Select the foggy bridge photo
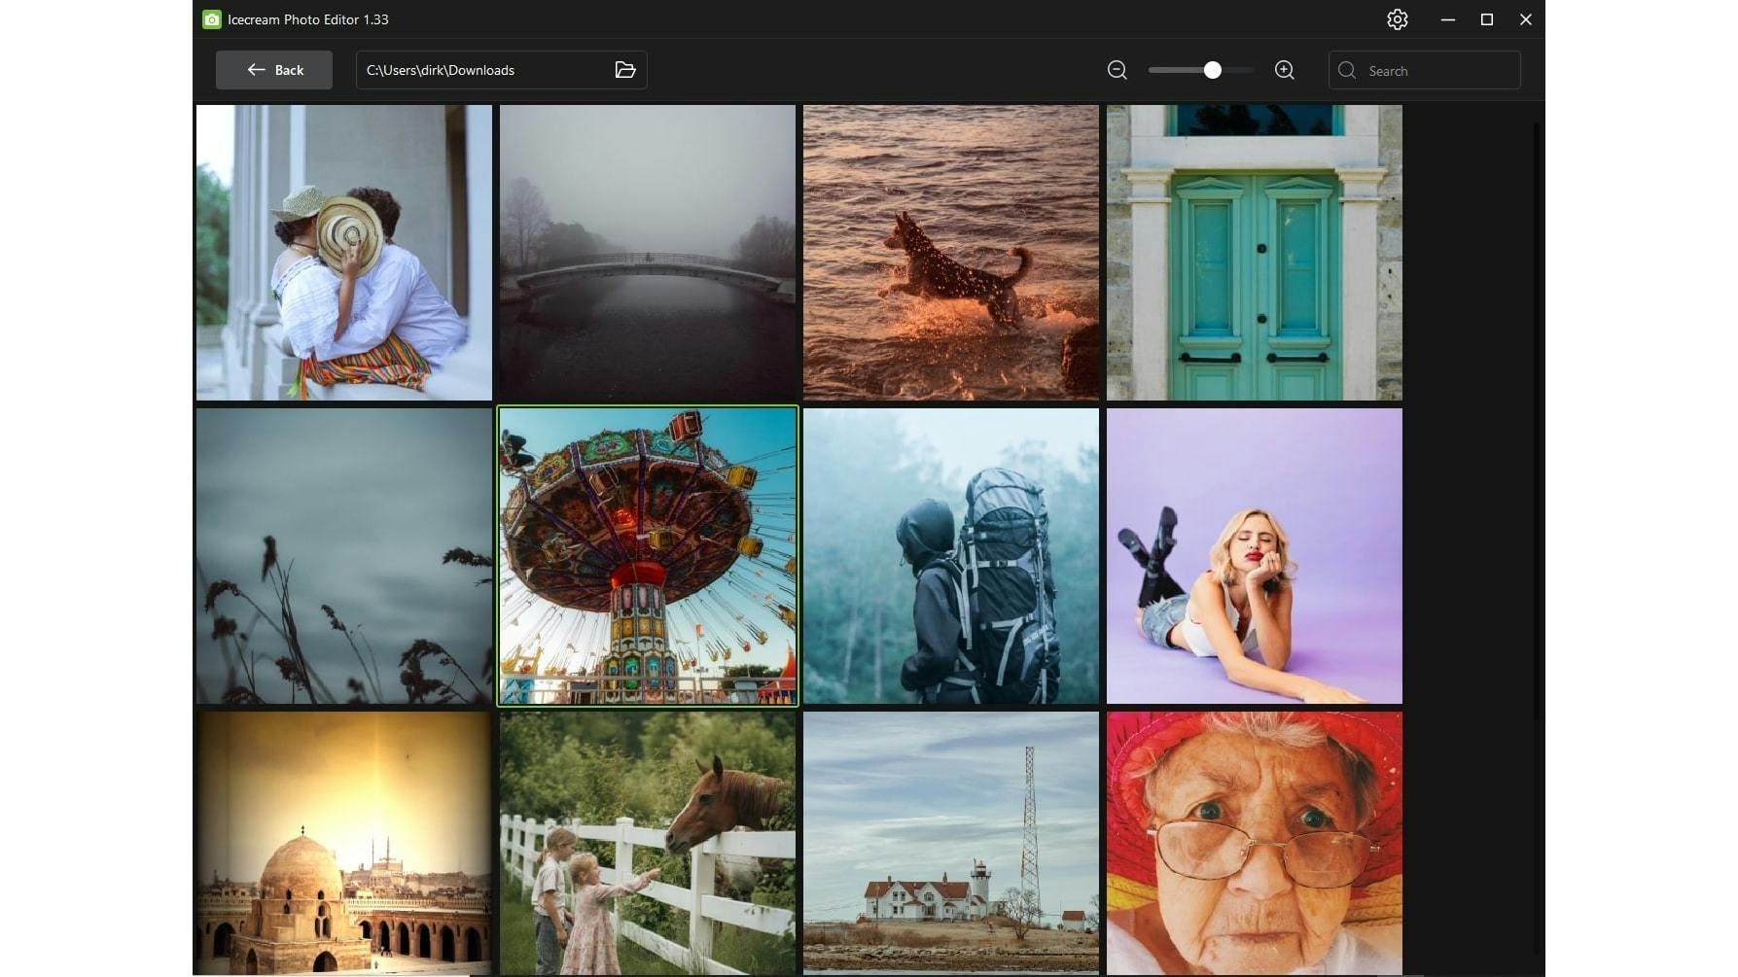Viewport: 1738px width, 977px height. point(648,253)
